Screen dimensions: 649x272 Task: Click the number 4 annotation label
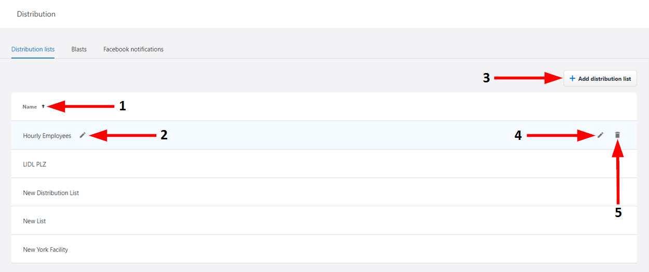pyautogui.click(x=518, y=136)
